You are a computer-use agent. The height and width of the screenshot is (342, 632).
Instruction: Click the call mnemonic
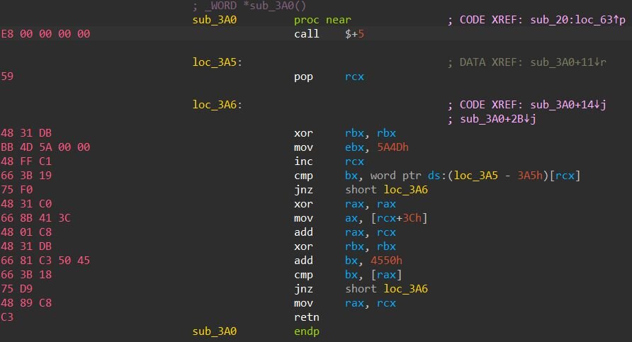click(306, 34)
